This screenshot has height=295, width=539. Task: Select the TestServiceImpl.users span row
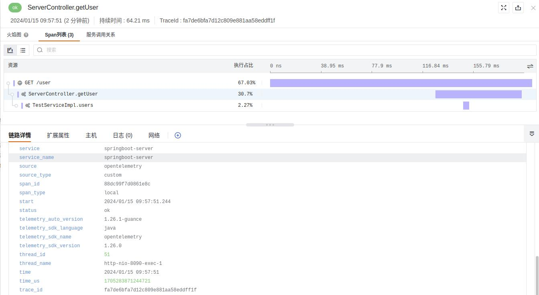(x=270, y=106)
